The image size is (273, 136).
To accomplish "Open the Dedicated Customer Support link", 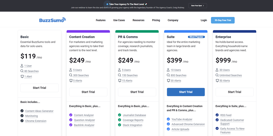I will [232, 122].
